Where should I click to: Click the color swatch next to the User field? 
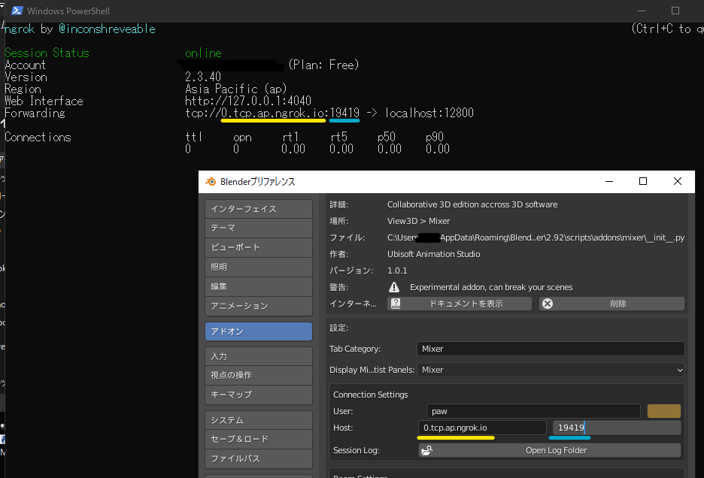[x=665, y=411]
